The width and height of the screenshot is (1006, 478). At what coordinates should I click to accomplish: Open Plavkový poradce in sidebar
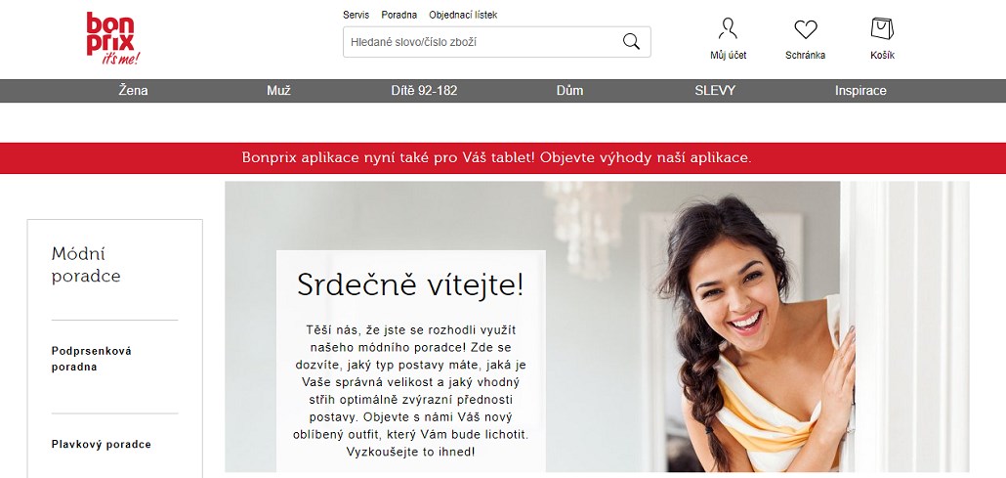click(102, 444)
